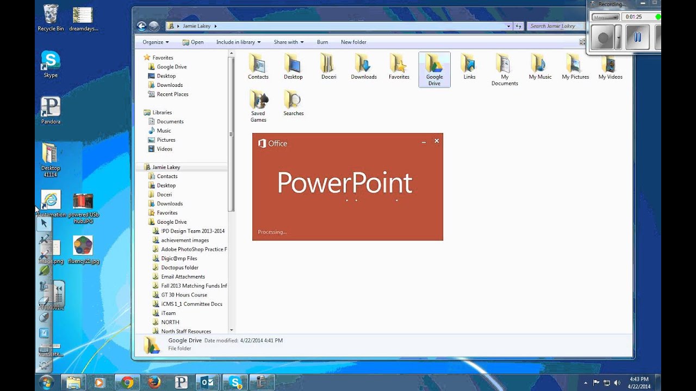The image size is (696, 391).
Task: Open Desktop 41114 folder on desktop
Action: click(51, 160)
